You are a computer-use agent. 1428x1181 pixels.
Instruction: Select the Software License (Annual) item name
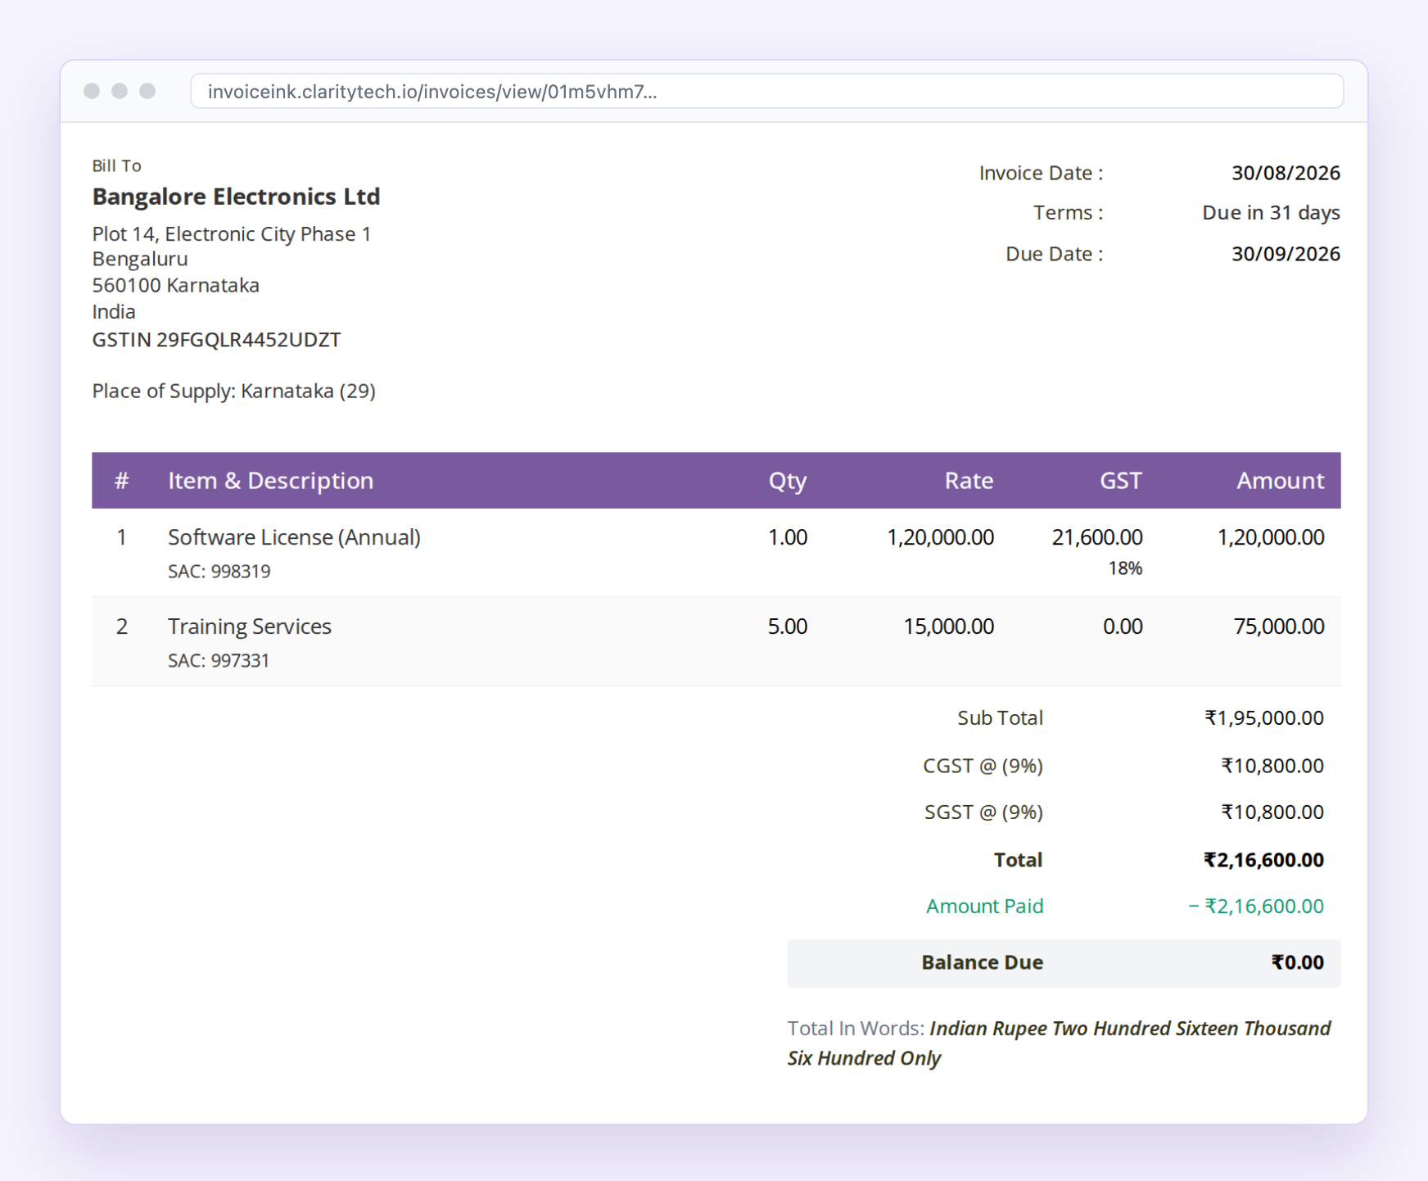[x=294, y=537]
